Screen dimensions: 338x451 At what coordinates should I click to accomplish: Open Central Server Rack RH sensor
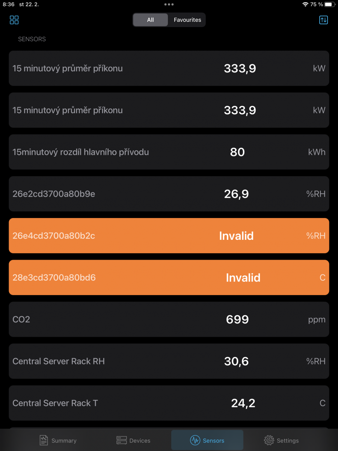[x=169, y=361]
